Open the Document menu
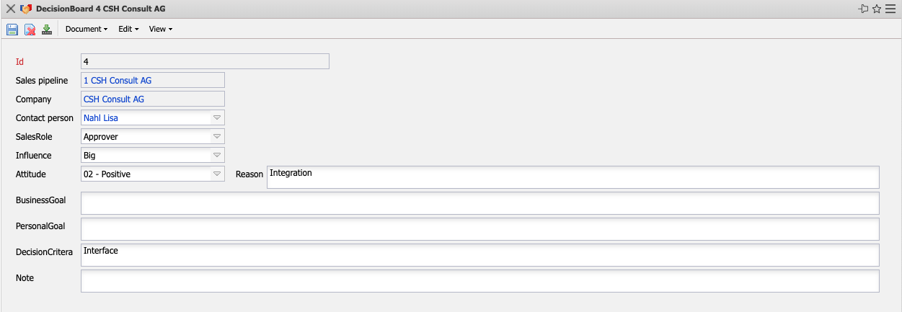The width and height of the screenshot is (902, 312). 86,30
